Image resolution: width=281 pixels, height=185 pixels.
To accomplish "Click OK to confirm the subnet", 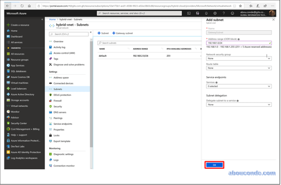I will pos(214,165).
